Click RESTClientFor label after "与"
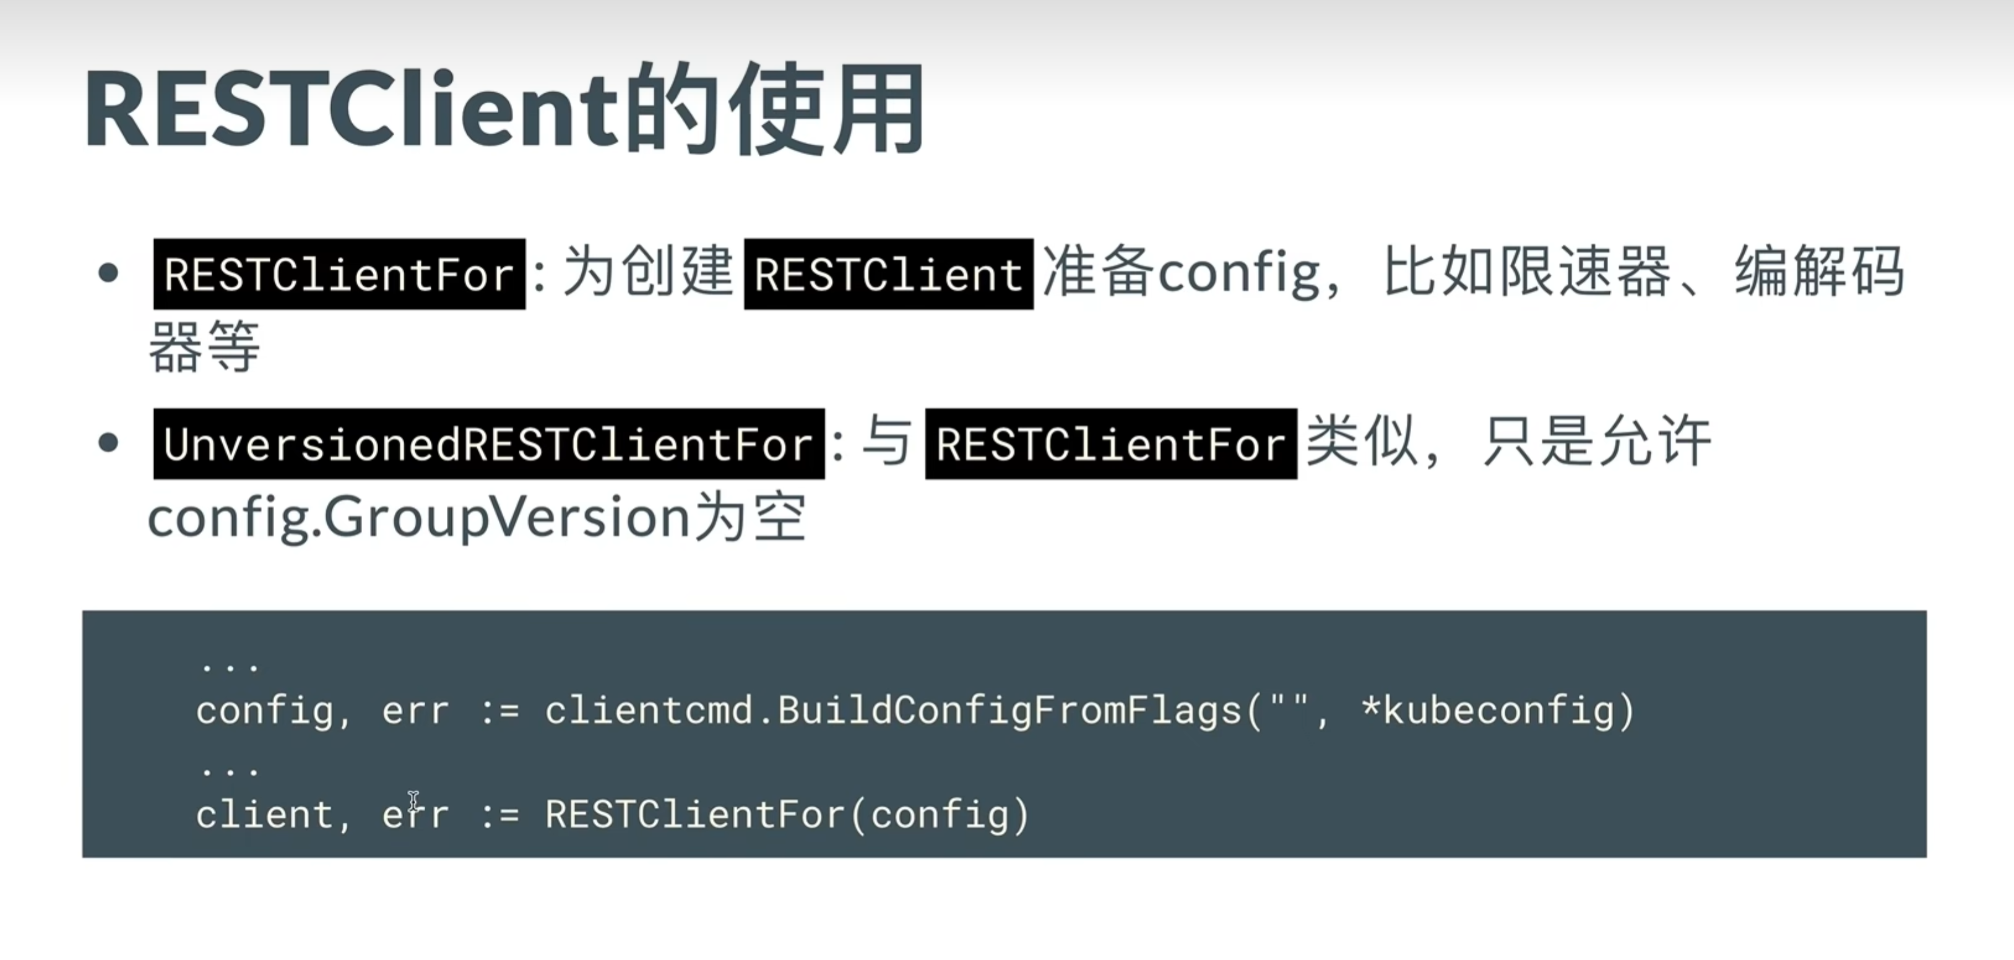Image resolution: width=2014 pixels, height=960 pixels. coord(1111,444)
